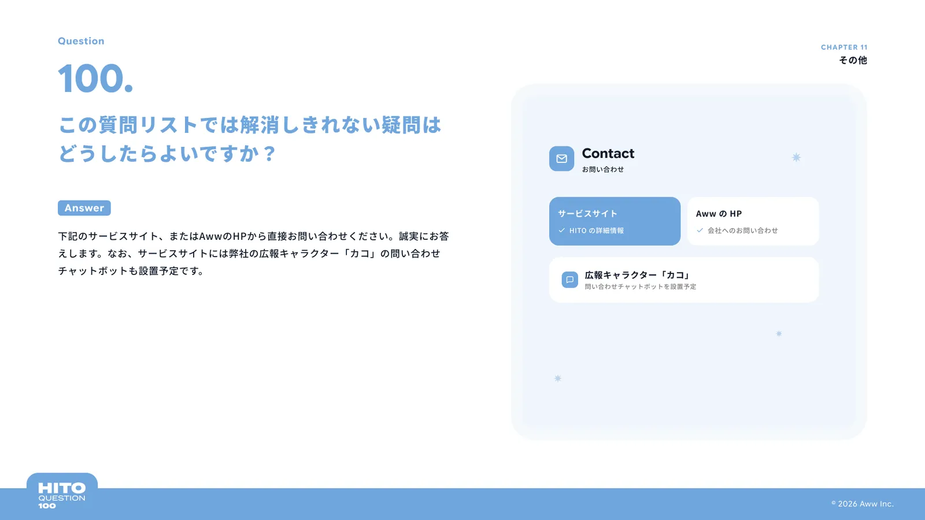
Task: Click the question line この質問リストでは解消しきれない疑問は
Action: (x=250, y=125)
